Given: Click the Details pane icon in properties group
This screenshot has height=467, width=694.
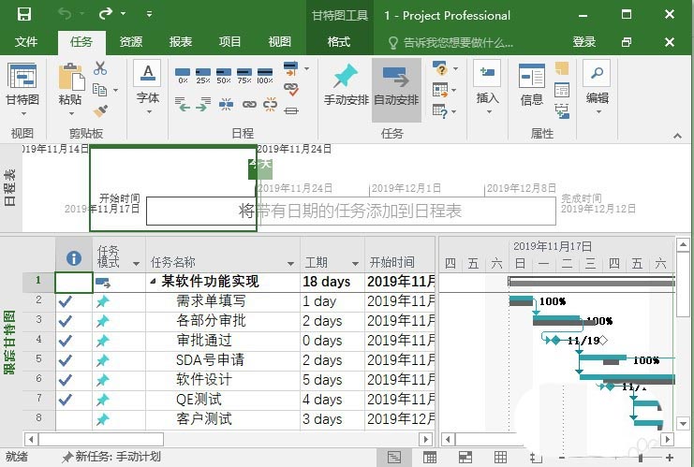Looking at the screenshot, I should tap(562, 90).
